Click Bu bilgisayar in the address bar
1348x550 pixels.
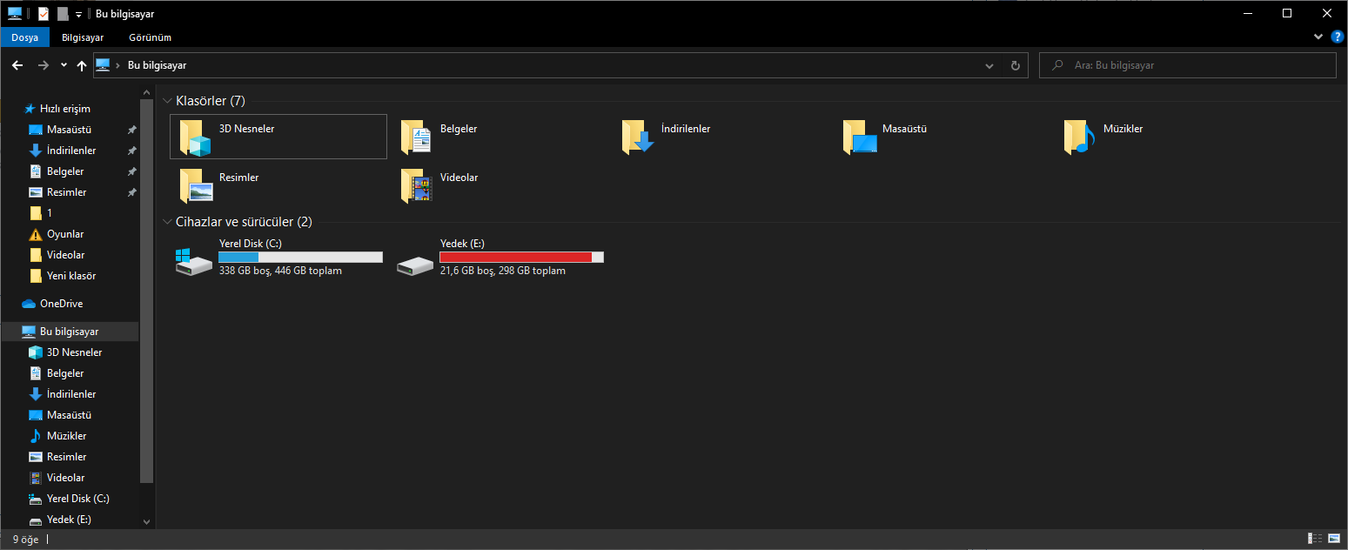tap(157, 65)
